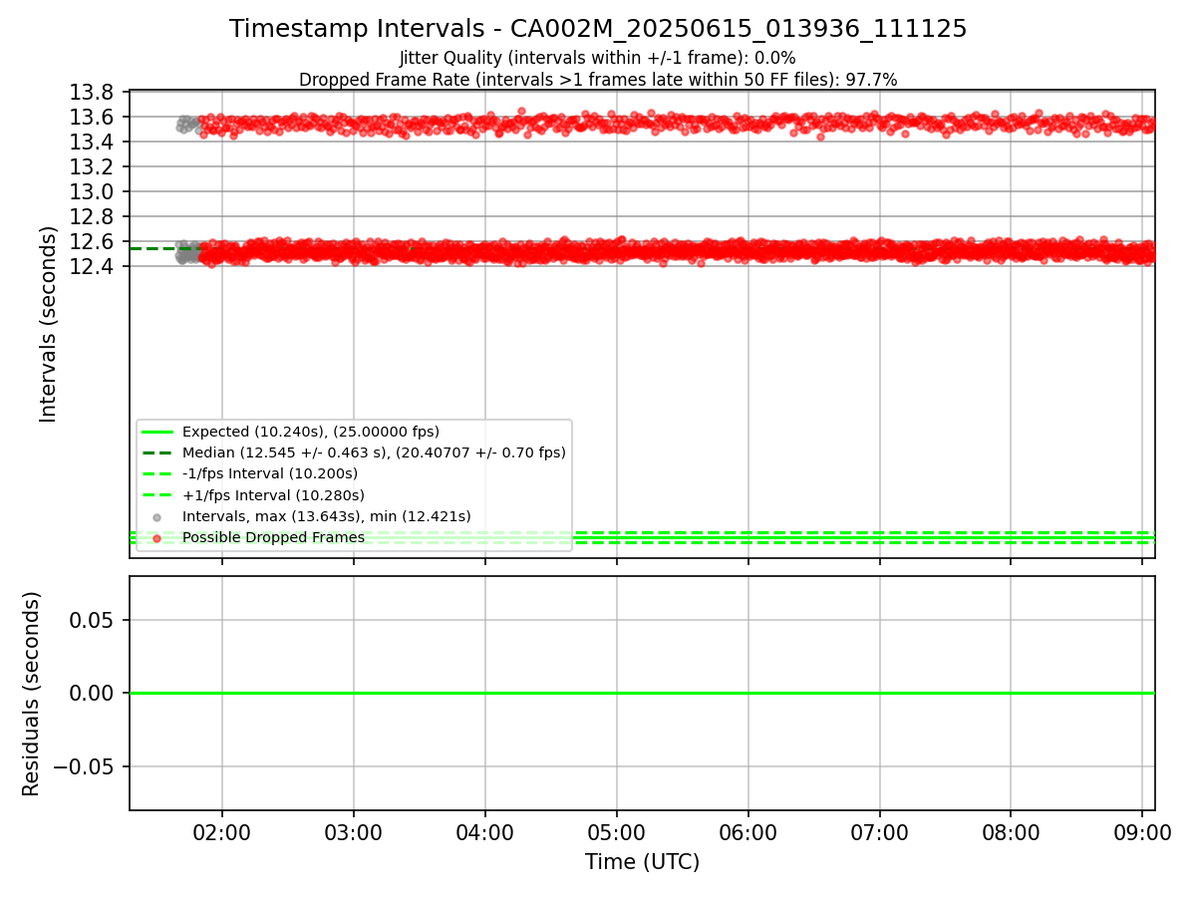Click the green zero line in residuals plot

[642, 693]
